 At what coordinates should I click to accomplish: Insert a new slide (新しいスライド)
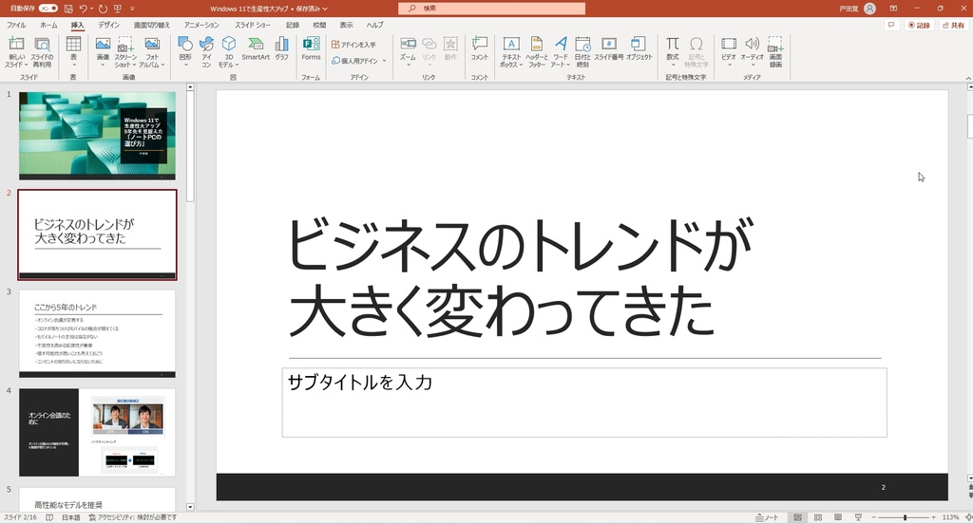16,51
